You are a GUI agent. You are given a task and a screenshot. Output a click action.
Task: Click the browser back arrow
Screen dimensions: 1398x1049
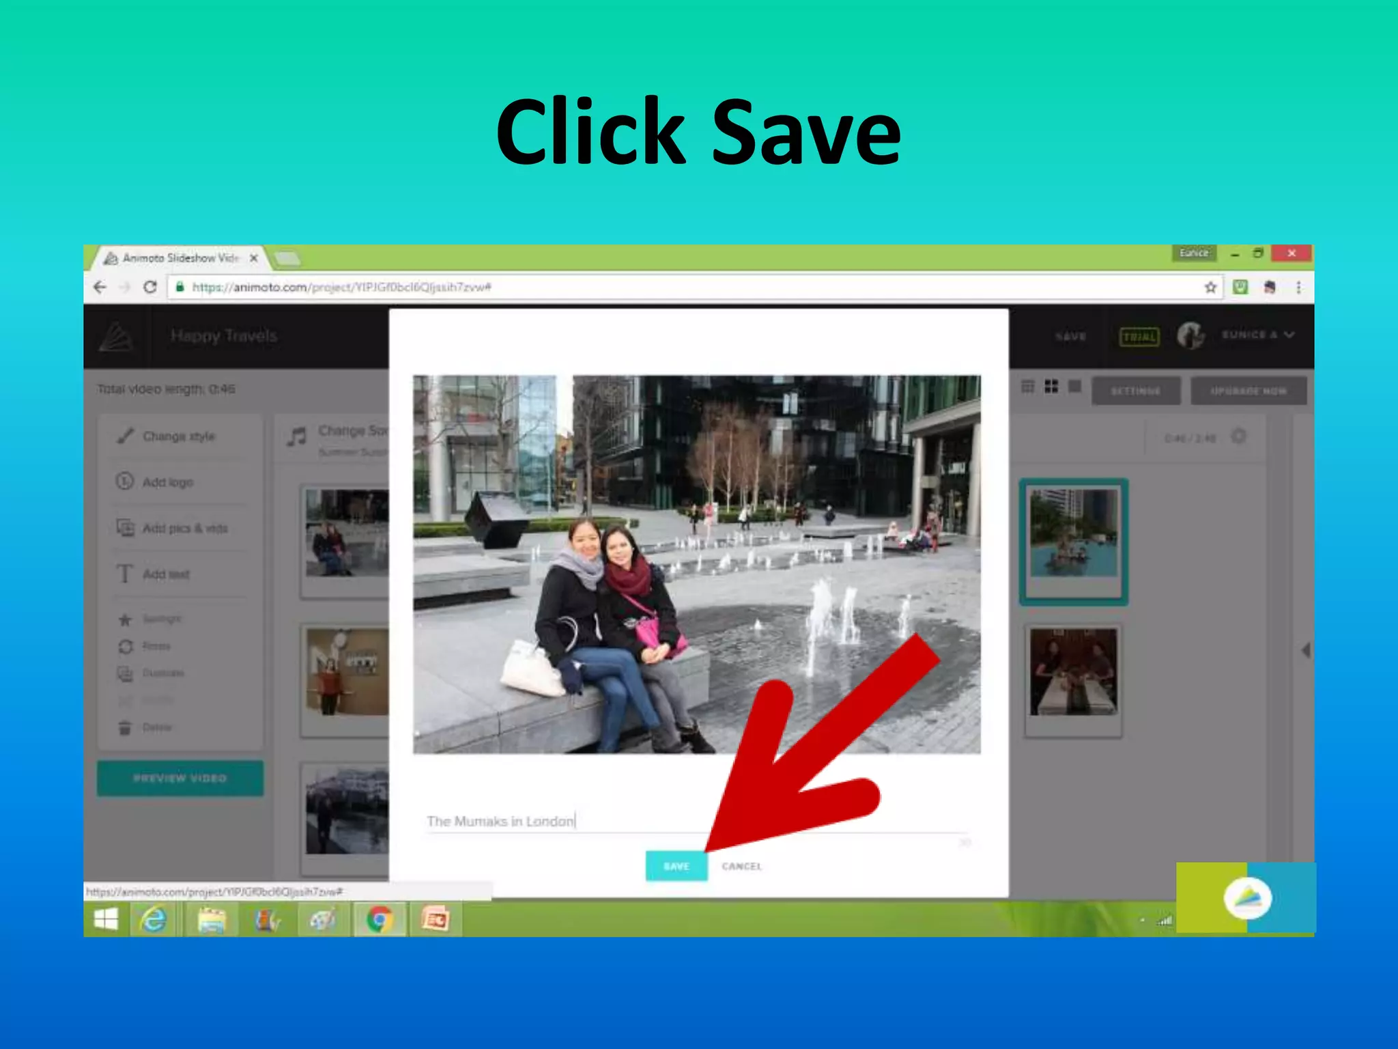tap(100, 288)
